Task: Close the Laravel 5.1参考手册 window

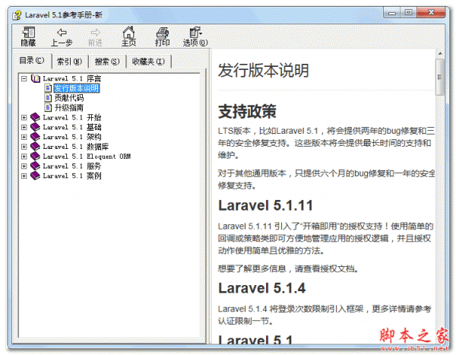Action: tap(431, 12)
